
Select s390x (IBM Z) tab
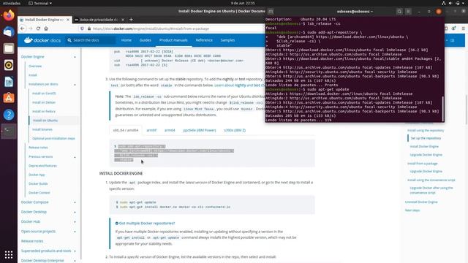pyautogui.click(x=235, y=130)
